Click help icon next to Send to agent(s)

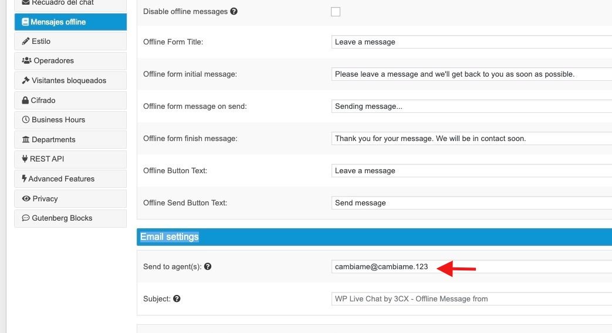click(x=208, y=266)
